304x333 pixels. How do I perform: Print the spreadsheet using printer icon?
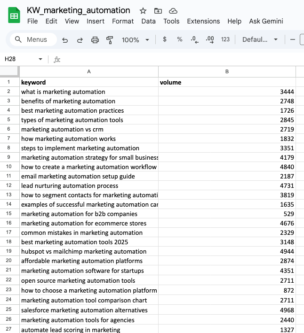pos(95,40)
